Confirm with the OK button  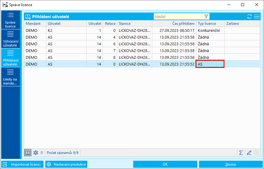click(165, 164)
